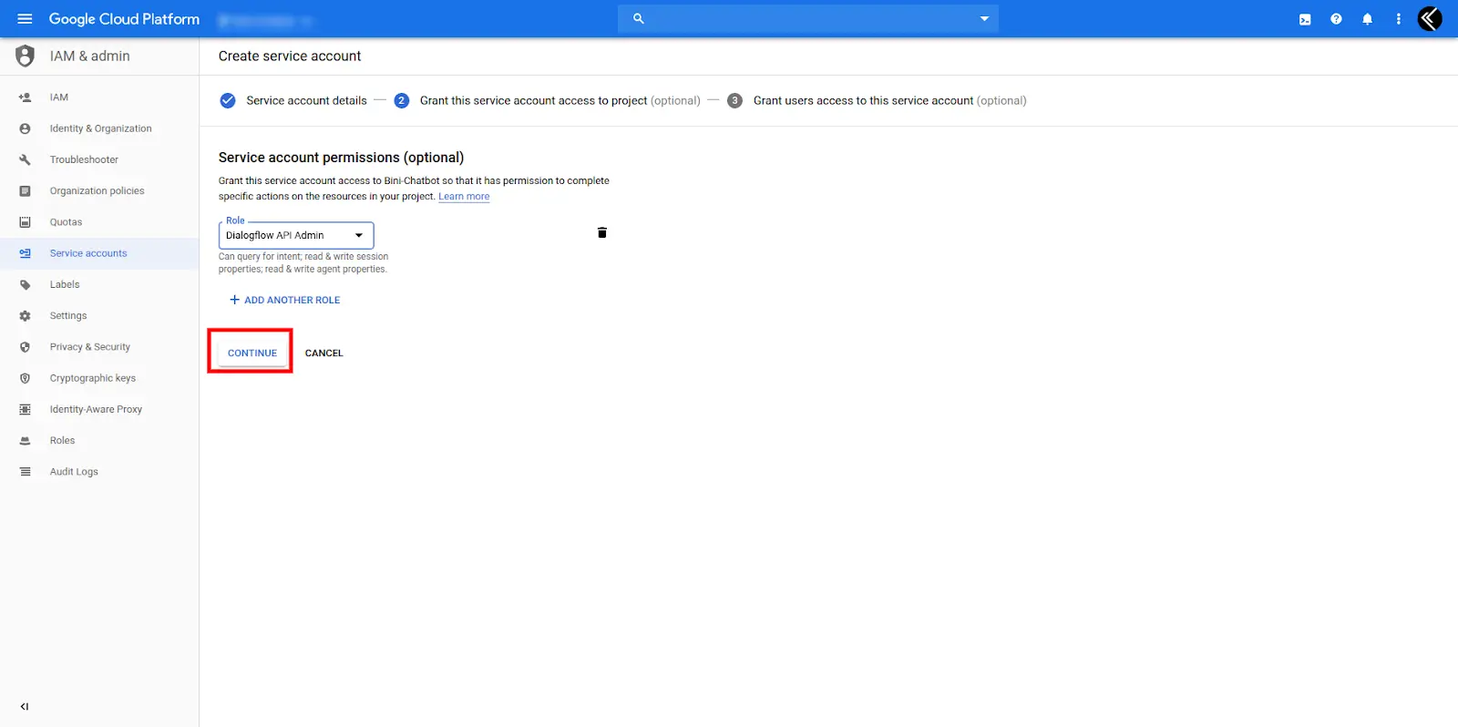Open the notifications bell
1458x727 pixels.
pos(1367,19)
